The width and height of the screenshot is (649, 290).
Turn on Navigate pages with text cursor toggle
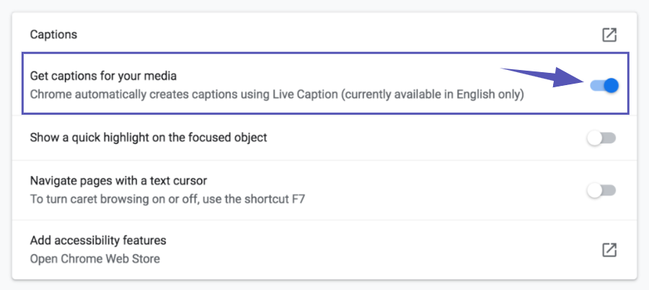point(601,190)
